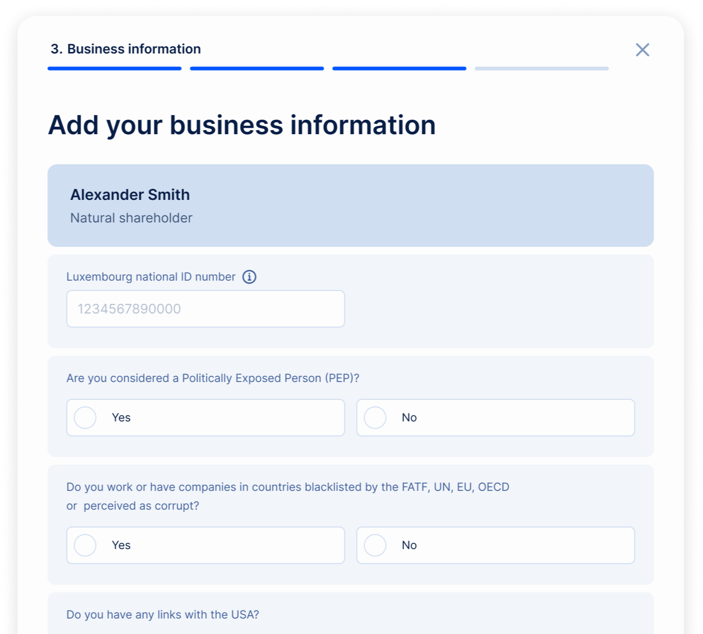Click the "Add your business information" heading
The image size is (703, 634).
242,125
